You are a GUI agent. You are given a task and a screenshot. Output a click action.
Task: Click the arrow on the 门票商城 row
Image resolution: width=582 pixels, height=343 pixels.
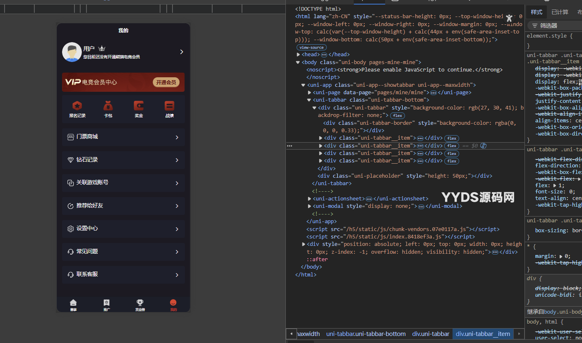point(177,137)
